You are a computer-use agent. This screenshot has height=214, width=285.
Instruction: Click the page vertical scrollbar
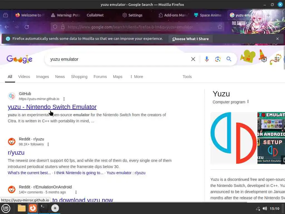point(284,58)
